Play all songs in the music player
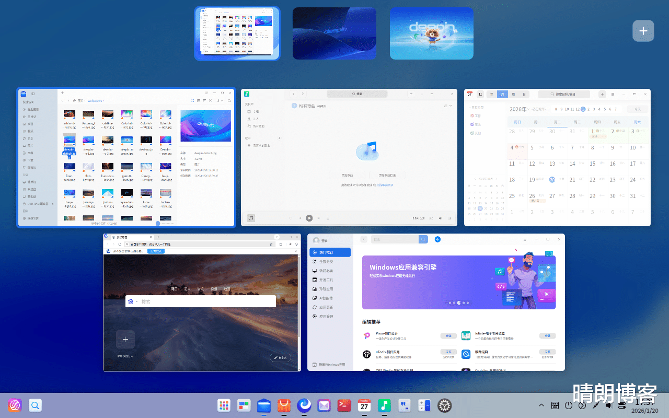Image resolution: width=669 pixels, height=418 pixels. click(x=294, y=106)
